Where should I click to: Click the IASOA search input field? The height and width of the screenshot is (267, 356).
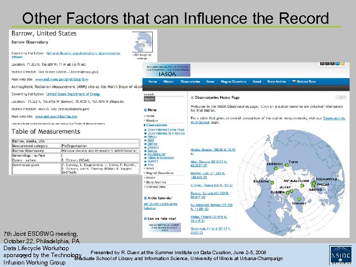[x=164, y=94]
